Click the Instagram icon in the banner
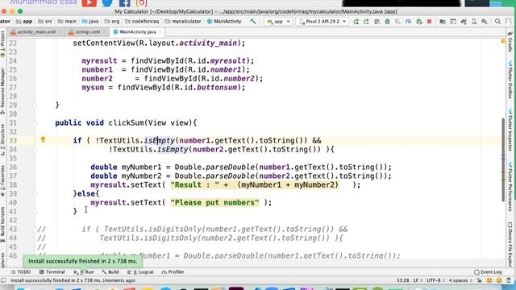This screenshot has height=290, width=516. (x=141, y=3)
